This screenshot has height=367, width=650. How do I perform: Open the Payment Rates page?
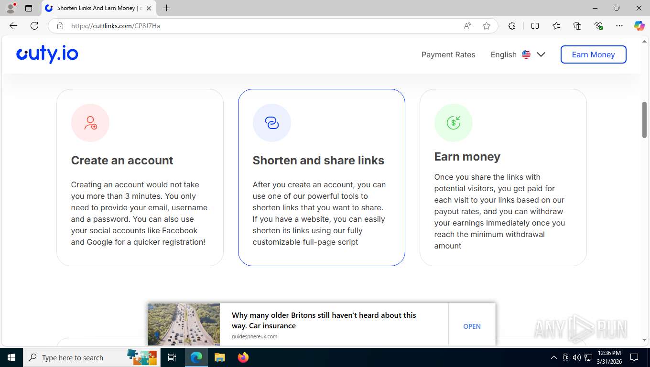(x=448, y=54)
